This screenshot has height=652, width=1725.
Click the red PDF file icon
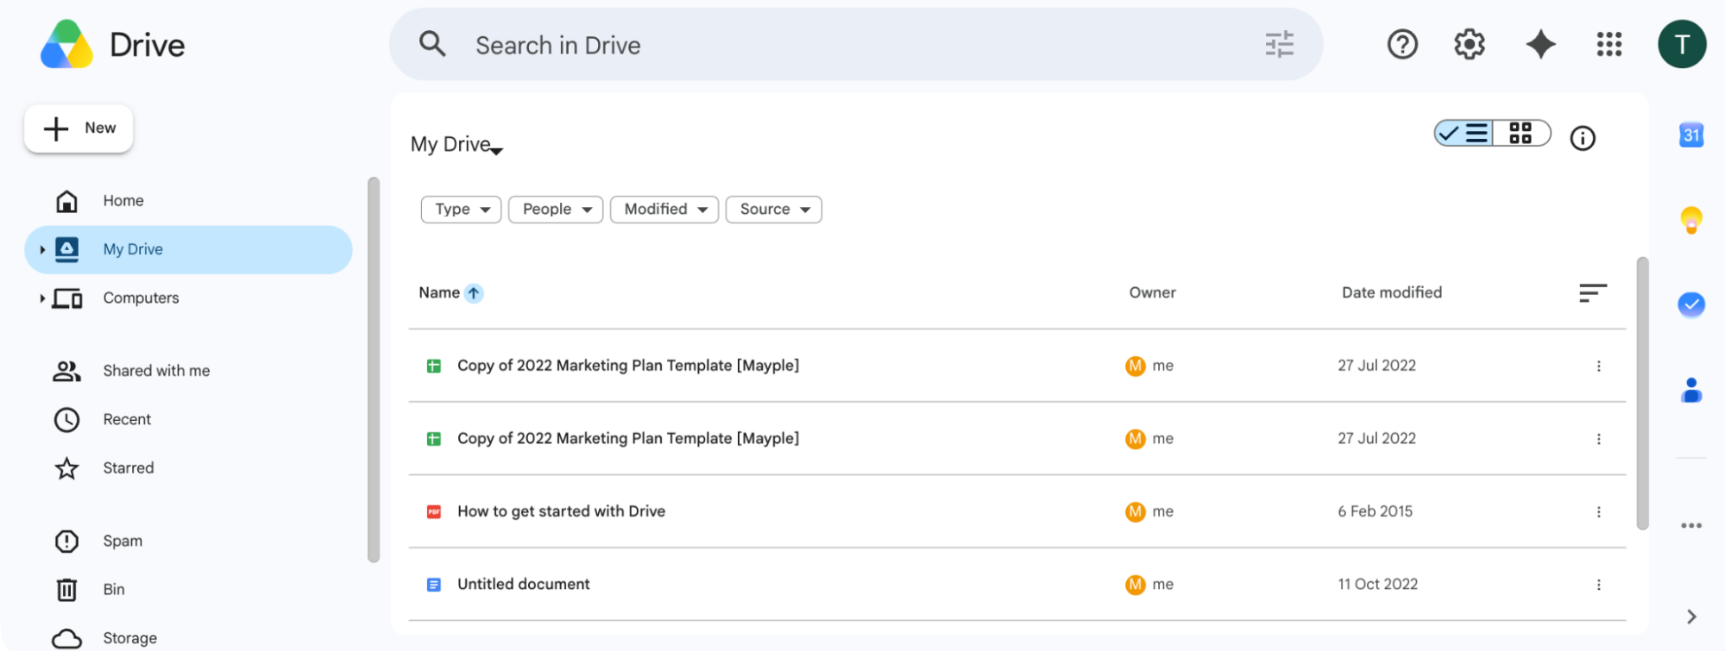[434, 511]
